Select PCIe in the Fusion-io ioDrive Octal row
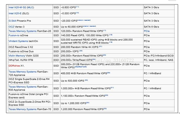This screenshot has width=180, height=115. [147, 96]
